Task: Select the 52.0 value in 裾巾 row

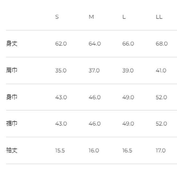Action: pos(161,124)
